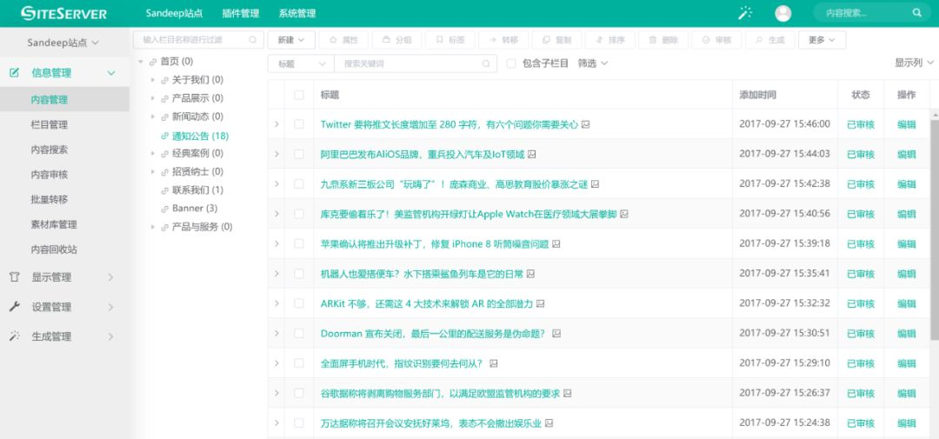Open 栏目管理 in sidebar

[x=49, y=124]
